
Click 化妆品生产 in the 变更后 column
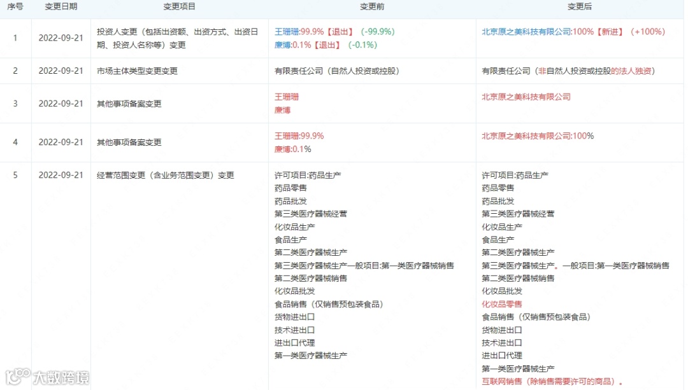tap(502, 227)
